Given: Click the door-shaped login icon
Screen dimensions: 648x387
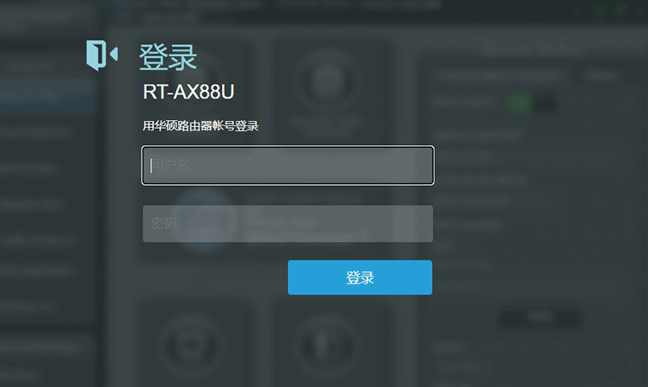Looking at the screenshot, I should (102, 55).
